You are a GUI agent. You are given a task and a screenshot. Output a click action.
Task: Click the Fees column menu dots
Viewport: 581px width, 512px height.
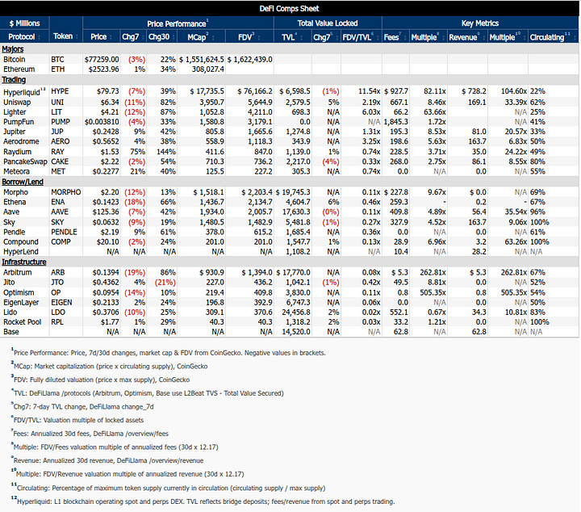coord(404,37)
